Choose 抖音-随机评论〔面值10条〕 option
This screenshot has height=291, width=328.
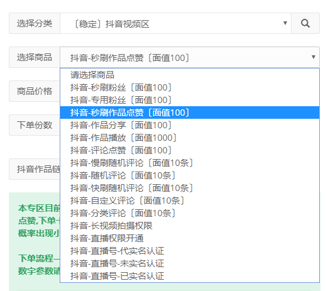pos(190,175)
